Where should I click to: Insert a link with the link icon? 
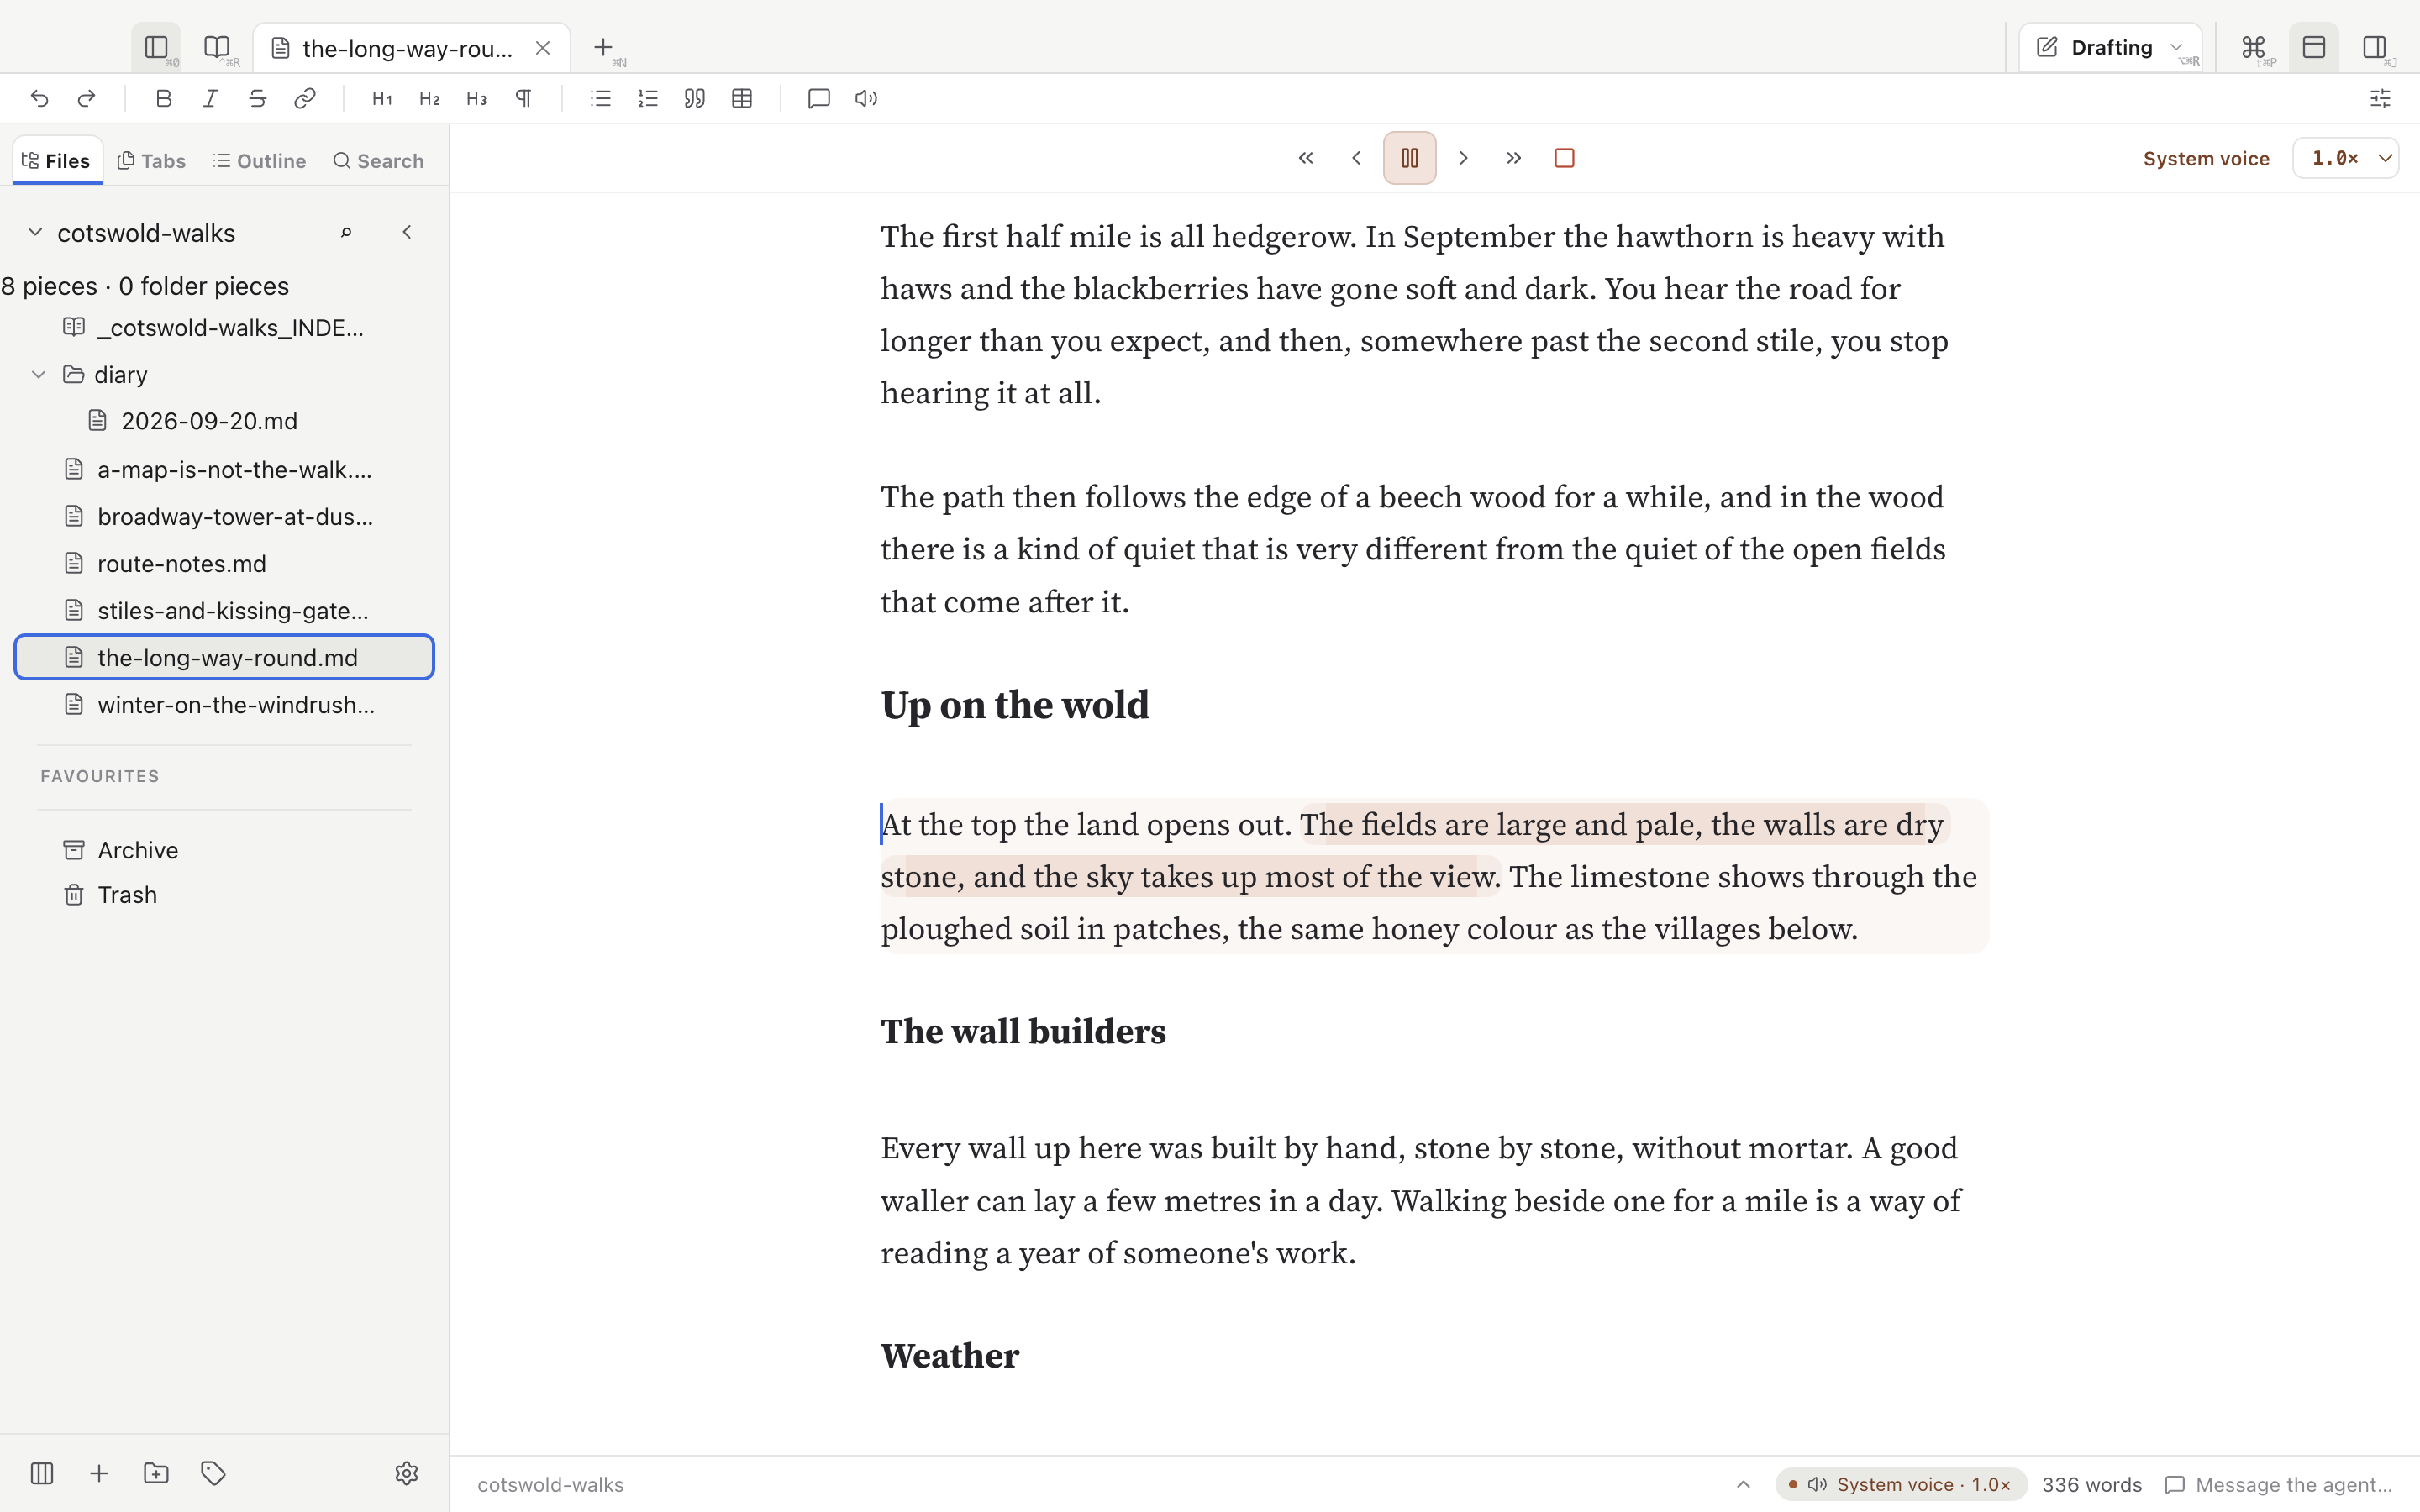(305, 98)
